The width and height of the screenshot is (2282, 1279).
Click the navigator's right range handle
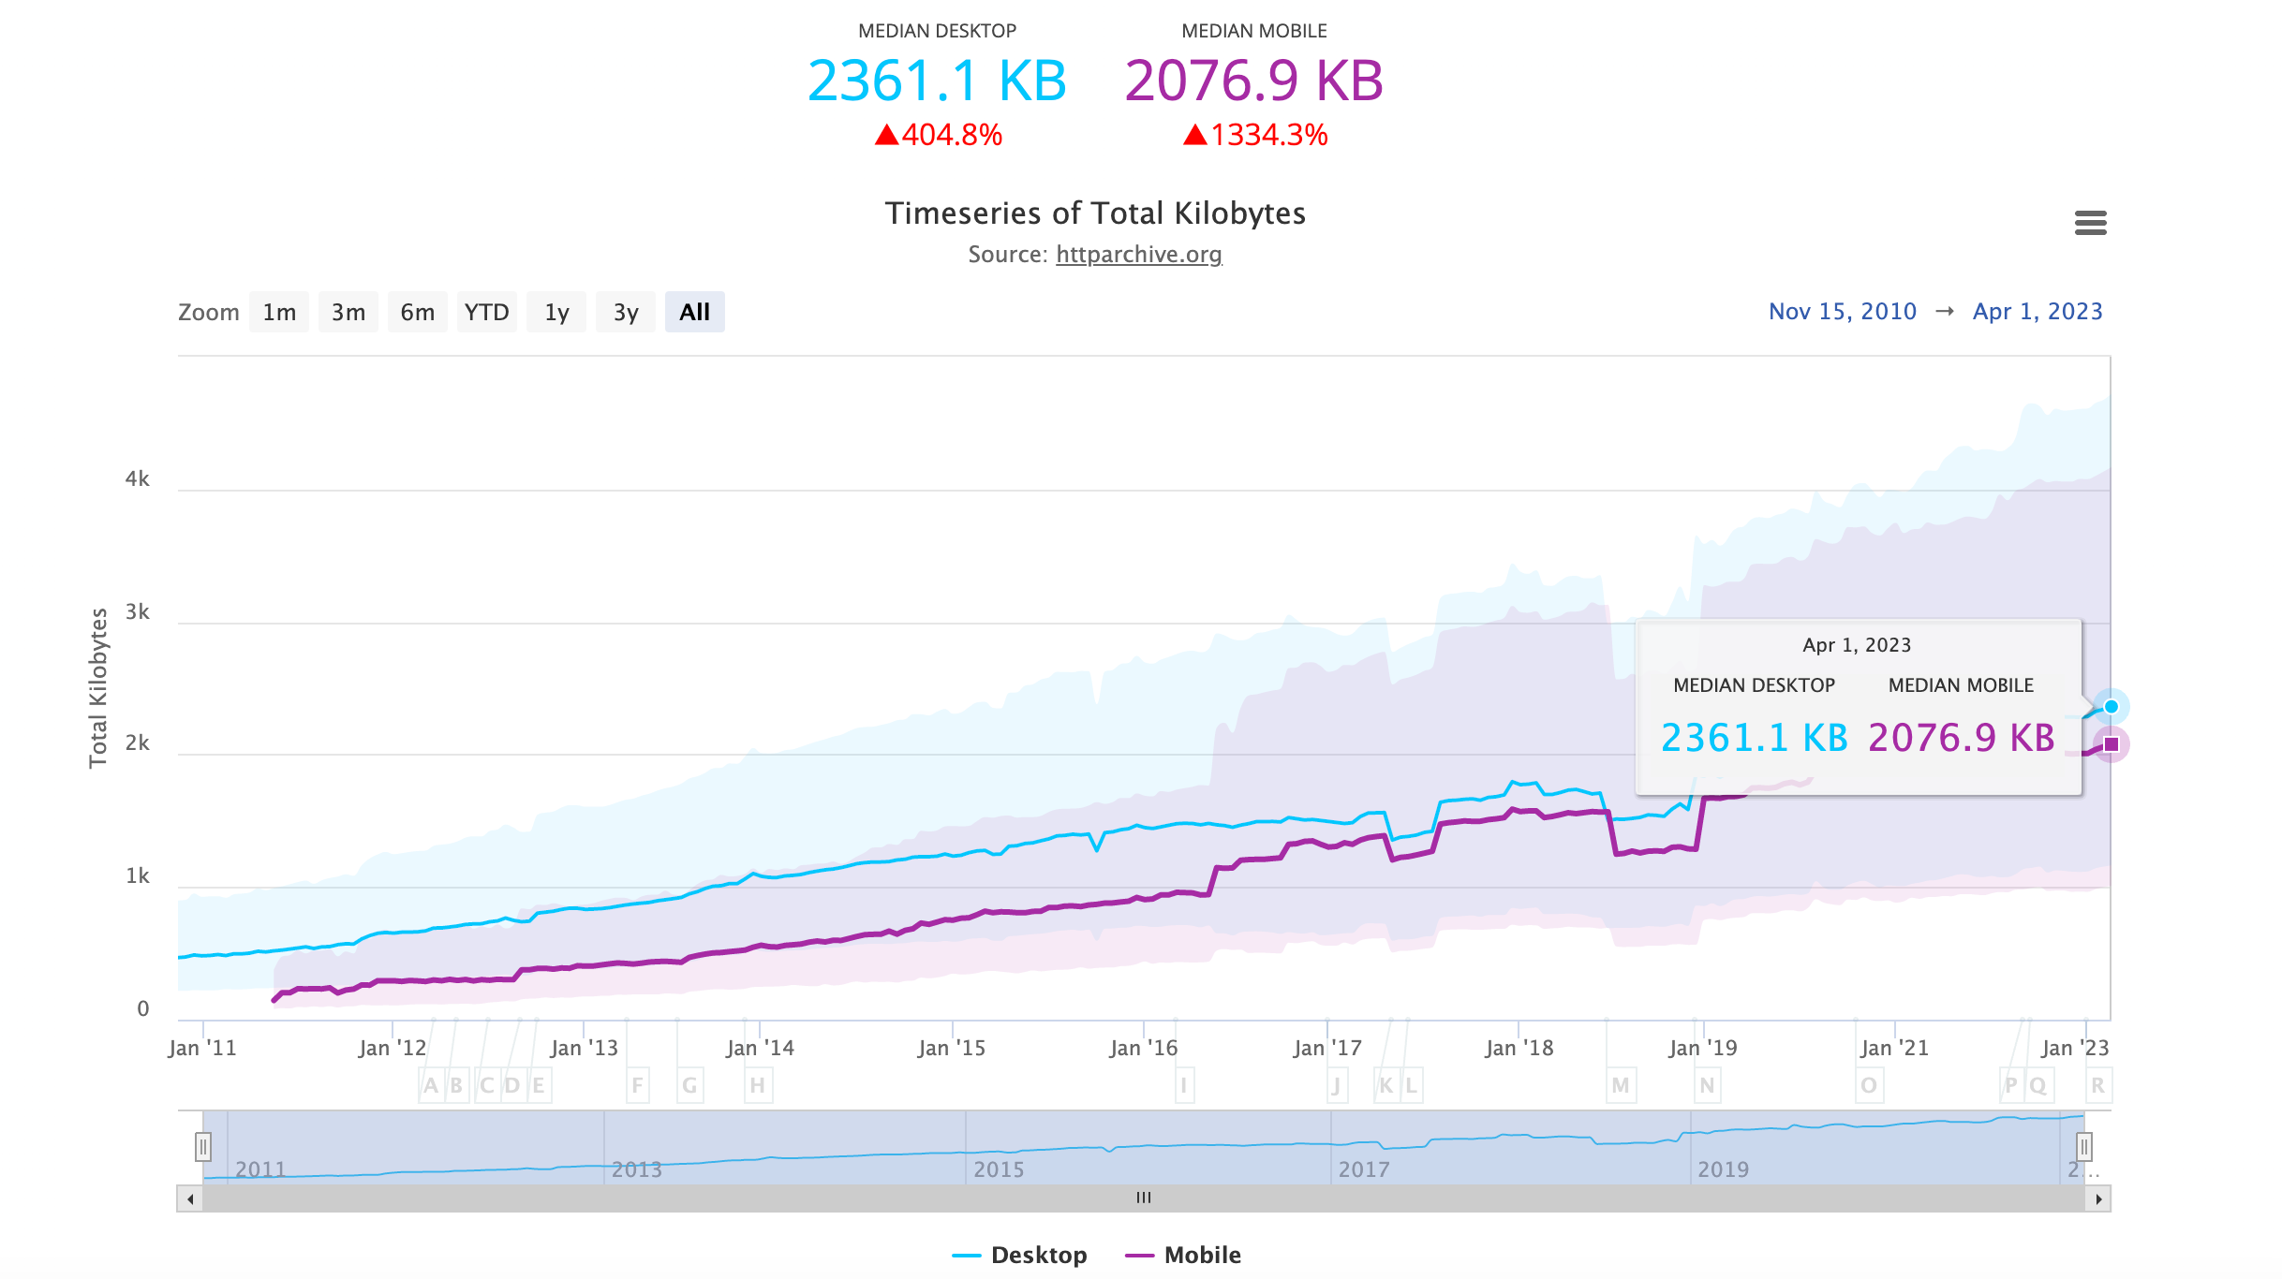pos(2084,1146)
